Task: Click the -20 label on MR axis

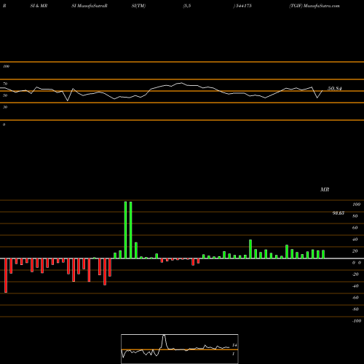Action: click(355, 274)
